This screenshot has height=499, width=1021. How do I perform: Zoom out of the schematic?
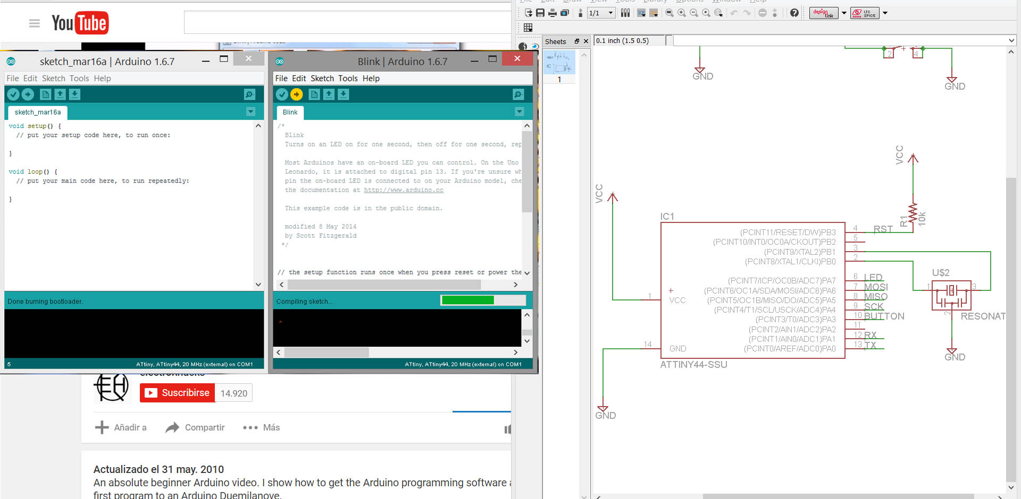coord(694,13)
